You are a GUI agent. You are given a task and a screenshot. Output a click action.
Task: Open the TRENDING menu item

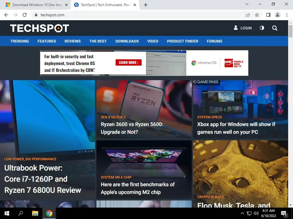pos(20,41)
